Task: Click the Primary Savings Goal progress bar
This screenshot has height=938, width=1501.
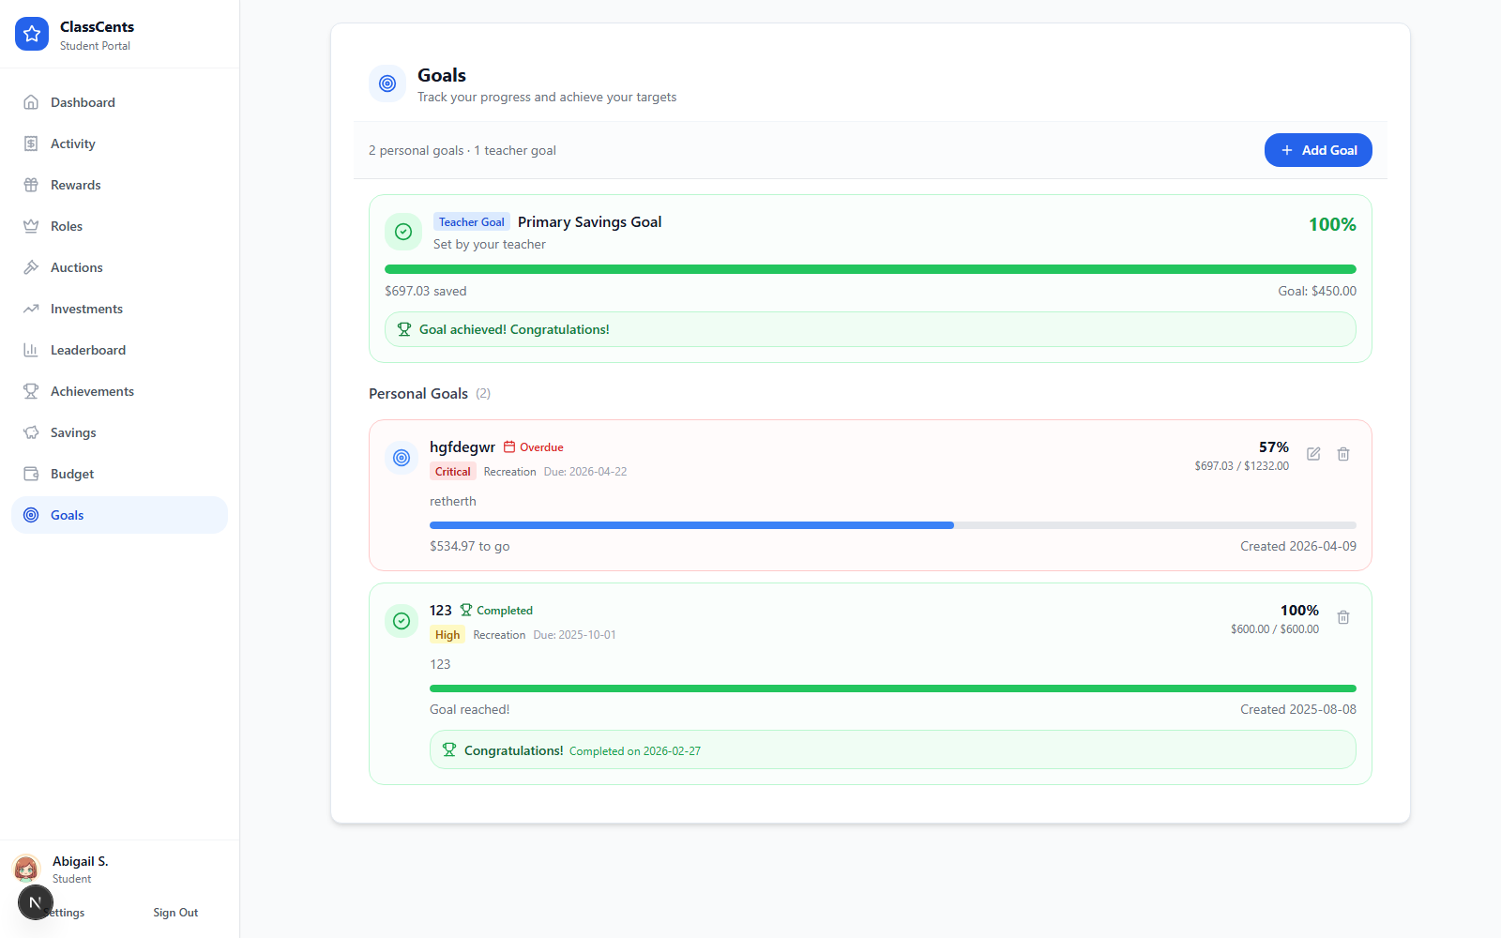Action: [871, 269]
